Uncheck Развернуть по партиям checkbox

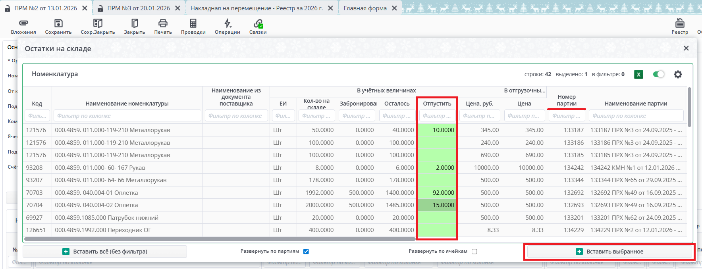point(306,252)
